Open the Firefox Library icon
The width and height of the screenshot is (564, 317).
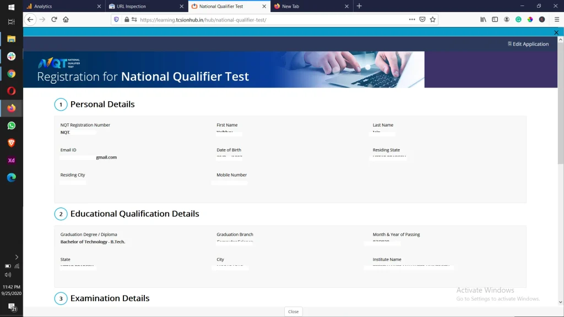point(483,19)
